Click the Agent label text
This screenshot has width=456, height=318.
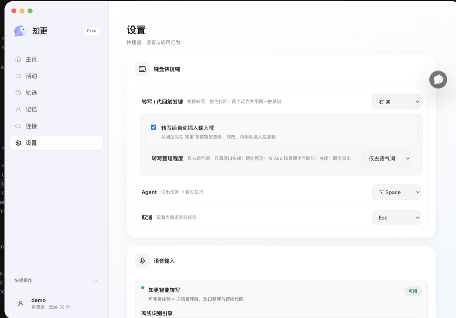149,192
